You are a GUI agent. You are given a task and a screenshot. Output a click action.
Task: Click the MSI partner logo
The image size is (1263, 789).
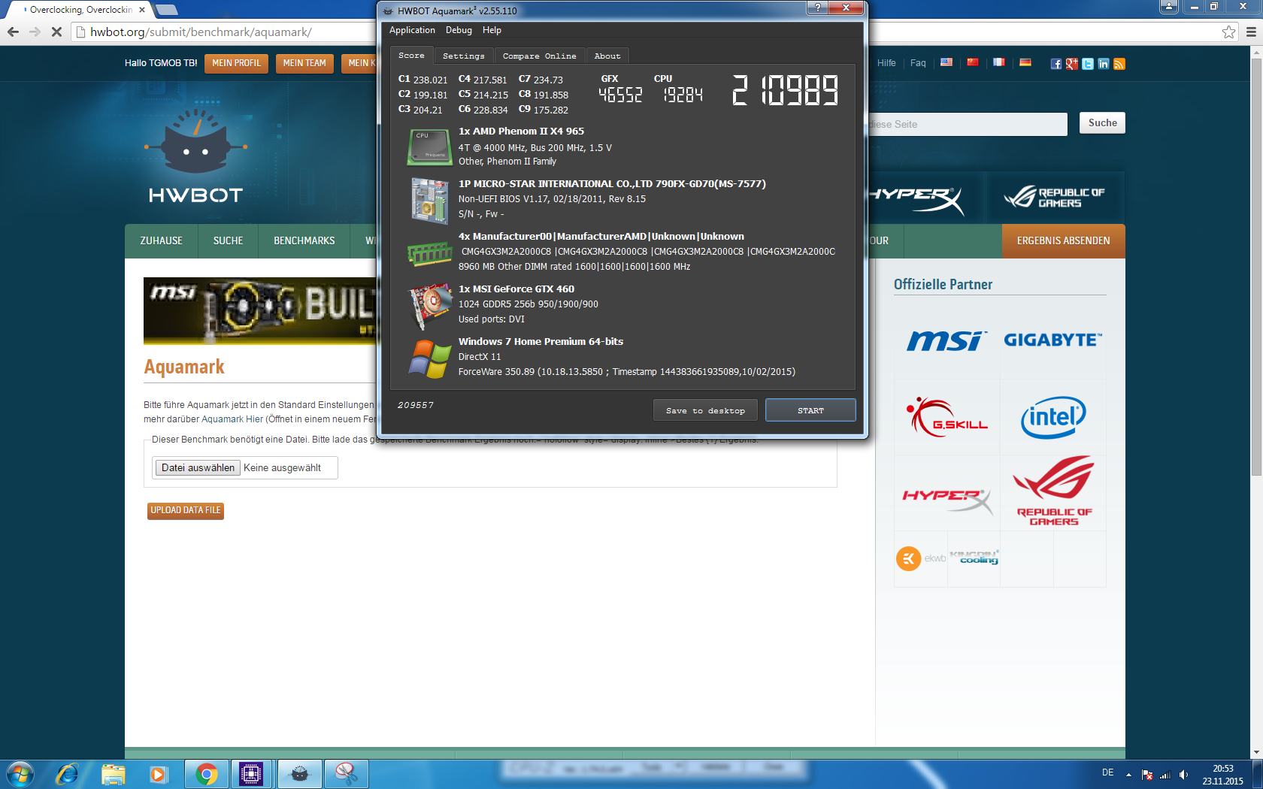[946, 341]
